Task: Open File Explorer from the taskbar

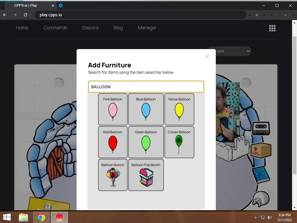Action: (x=23, y=217)
